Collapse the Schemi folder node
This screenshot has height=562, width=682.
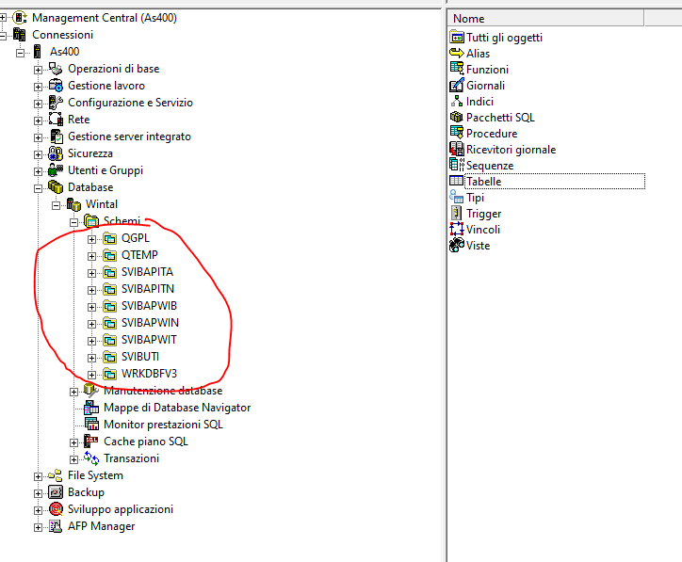pos(73,222)
